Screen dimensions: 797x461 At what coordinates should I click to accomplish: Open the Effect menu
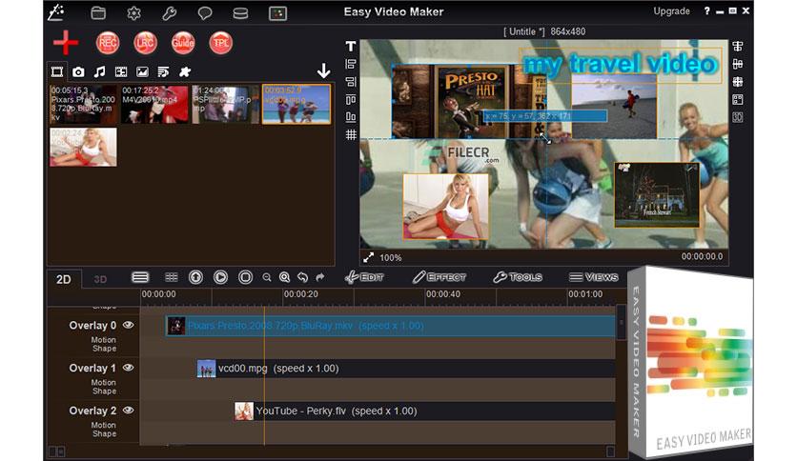pos(439,277)
